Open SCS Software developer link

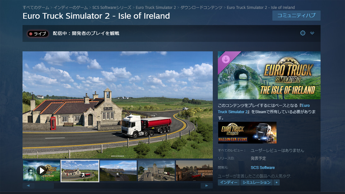coord(263,167)
